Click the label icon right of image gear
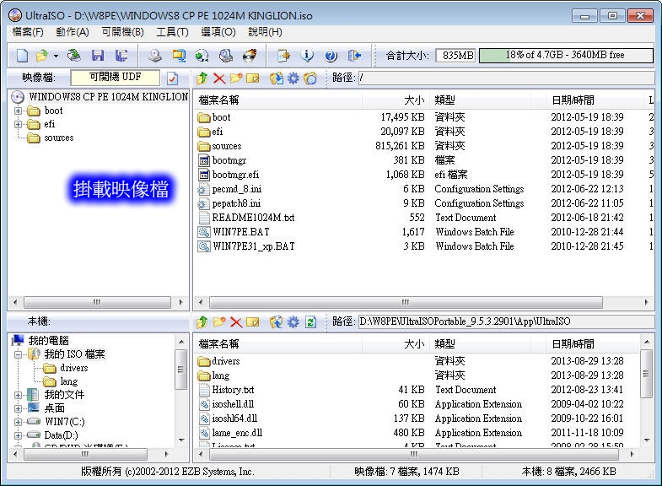This screenshot has width=662, height=486. 310,78
